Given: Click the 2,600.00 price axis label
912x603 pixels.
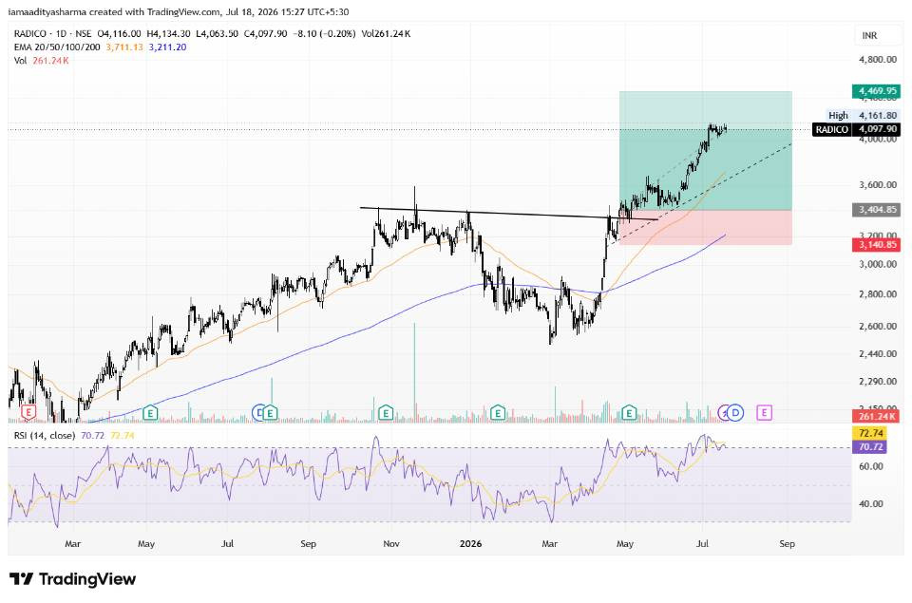Looking at the screenshot, I should [x=878, y=327].
